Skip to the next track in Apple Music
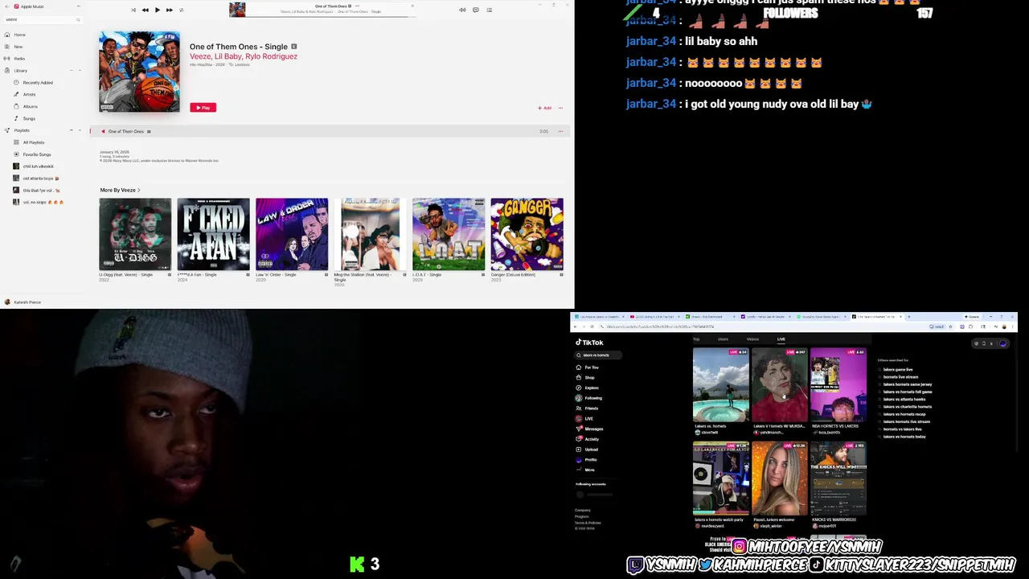The image size is (1029, 579). click(x=169, y=10)
